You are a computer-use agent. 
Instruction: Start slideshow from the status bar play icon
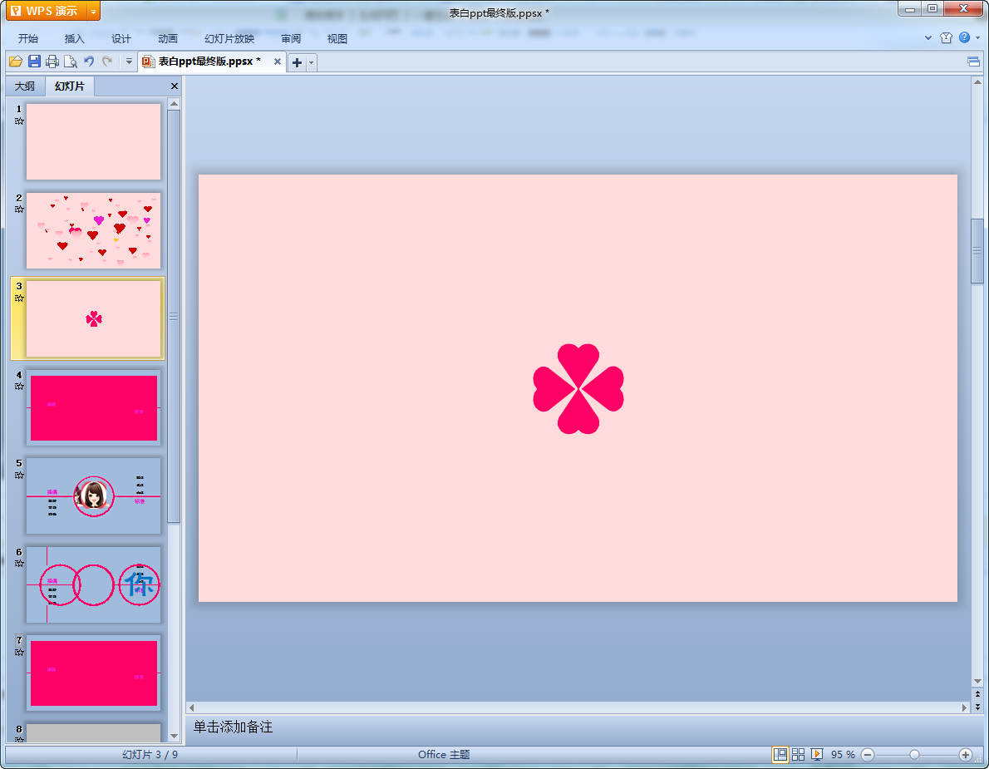tap(817, 754)
